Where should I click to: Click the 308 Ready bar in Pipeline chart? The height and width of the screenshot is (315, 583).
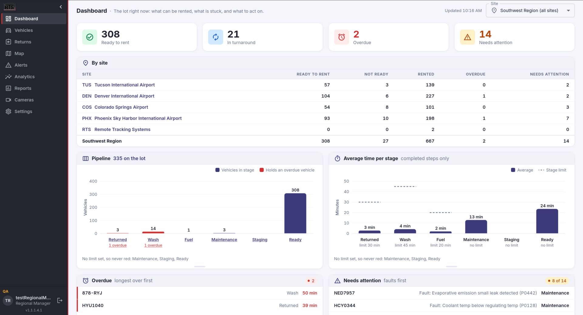click(295, 213)
